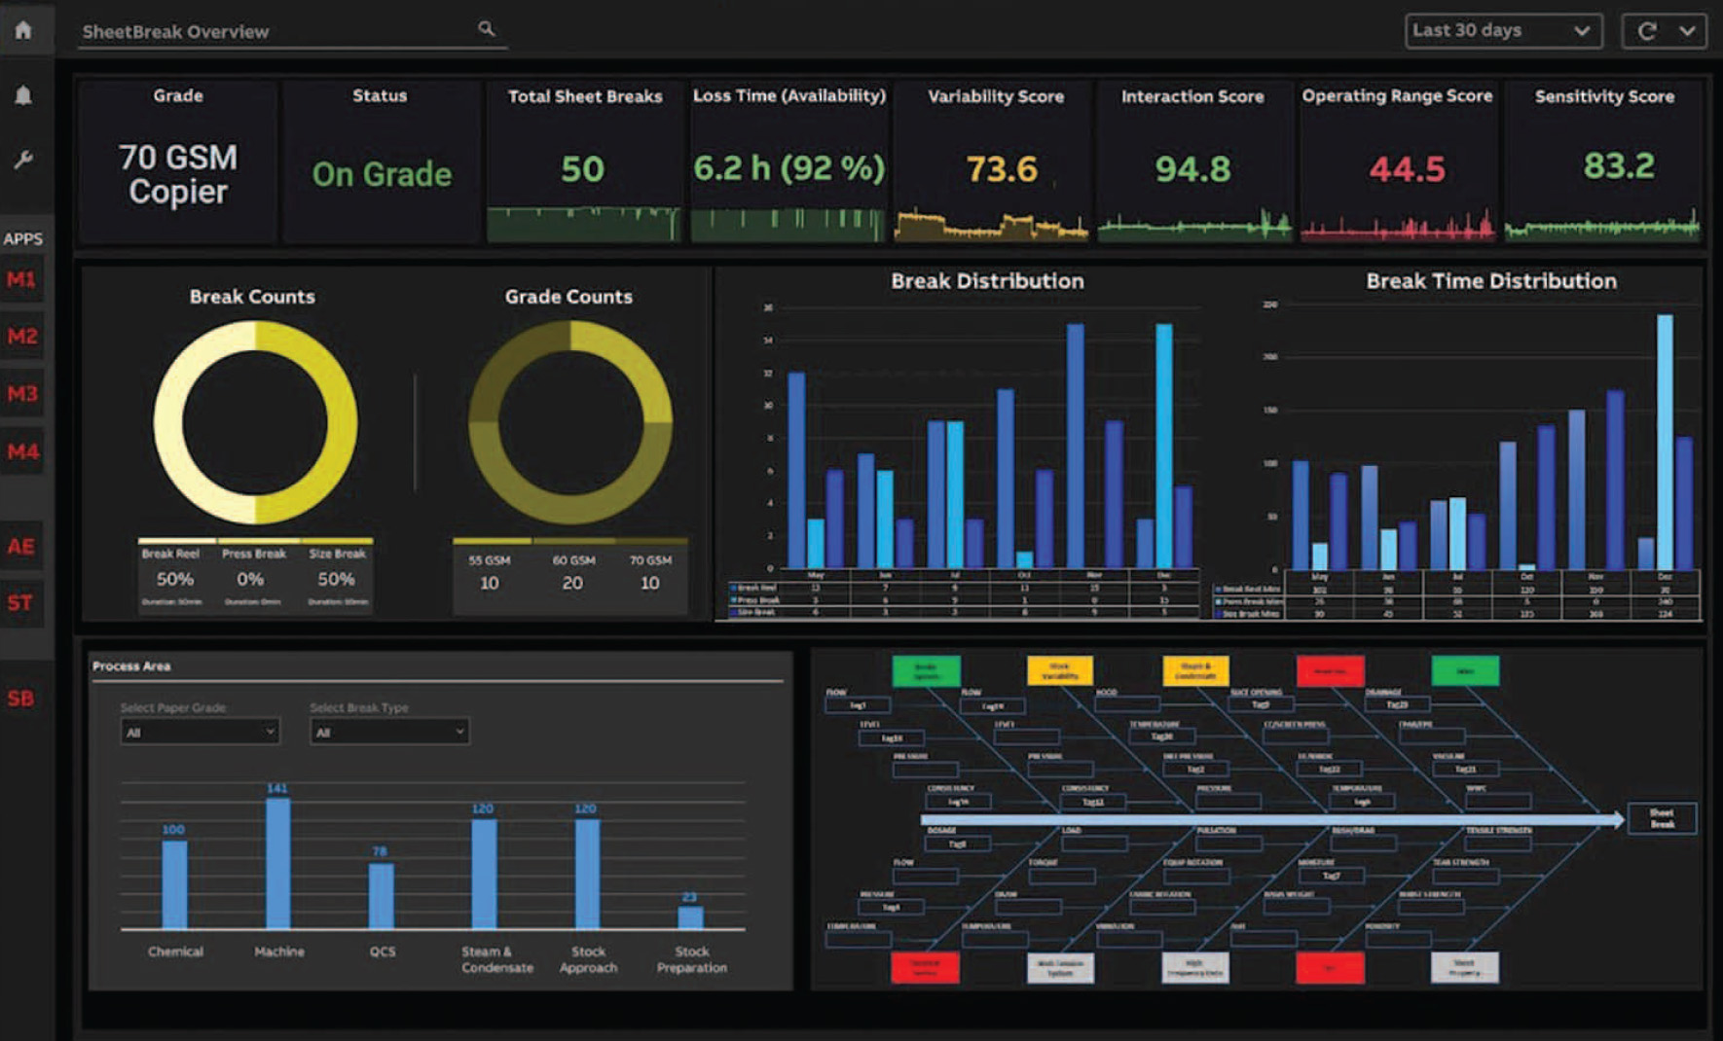Select the SB app in sidebar
The image size is (1723, 1041).
(x=20, y=699)
